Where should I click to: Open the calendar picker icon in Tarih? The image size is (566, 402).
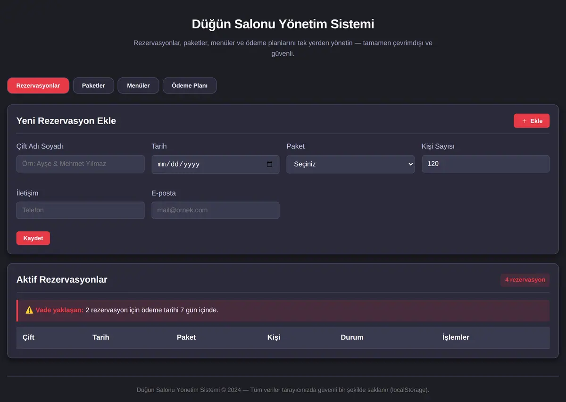pyautogui.click(x=269, y=164)
